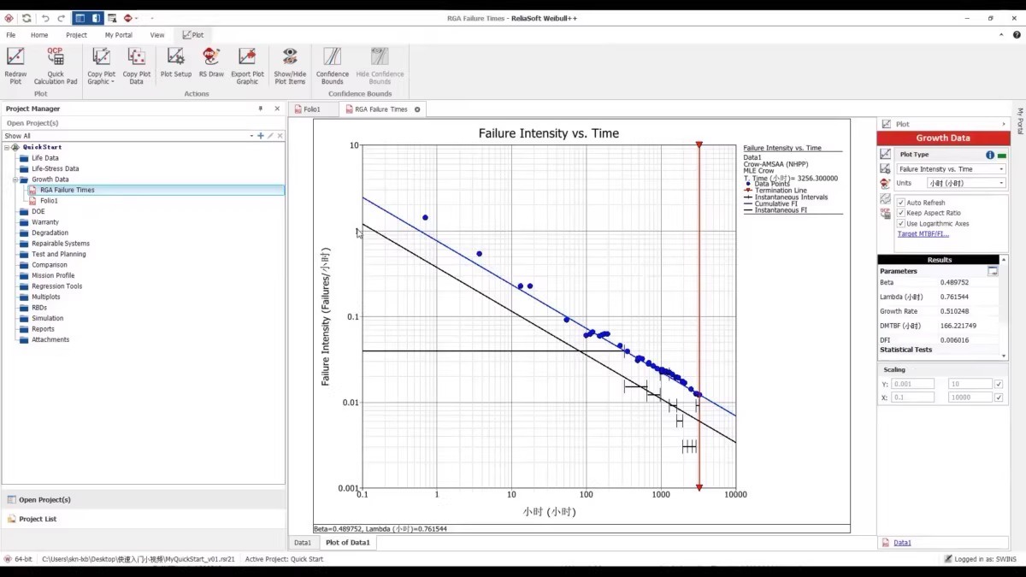Toggle the left panel layout icon in the title bar
The width and height of the screenshot is (1026, 577).
80,18
